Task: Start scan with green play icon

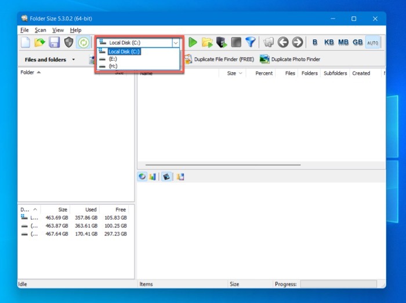Action: (x=193, y=42)
